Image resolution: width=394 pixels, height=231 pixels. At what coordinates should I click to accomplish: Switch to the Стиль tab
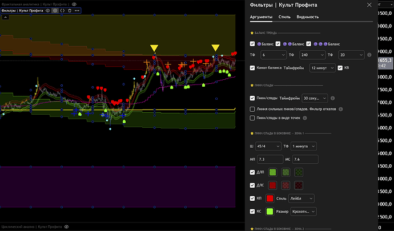click(x=284, y=17)
